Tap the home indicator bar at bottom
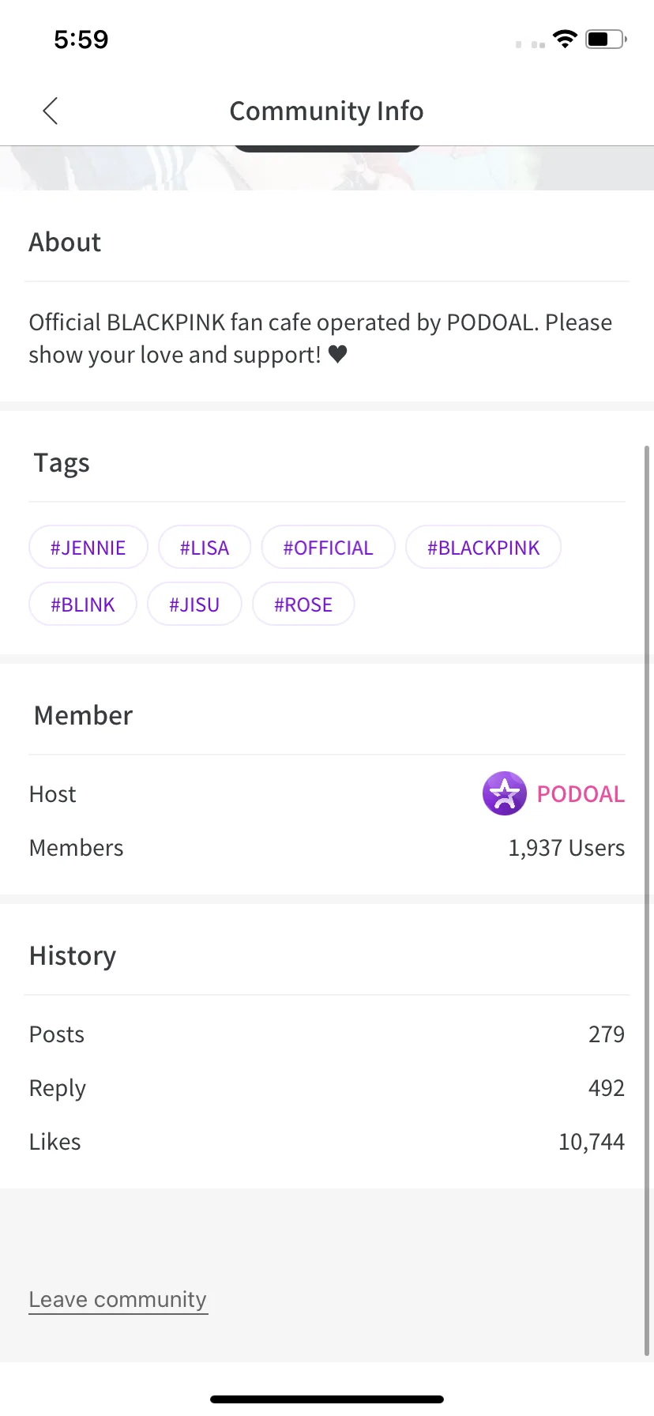 [327, 1399]
